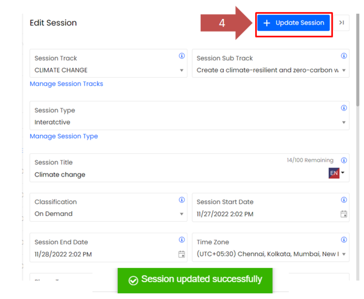Open the Session Type dropdown

click(344, 122)
